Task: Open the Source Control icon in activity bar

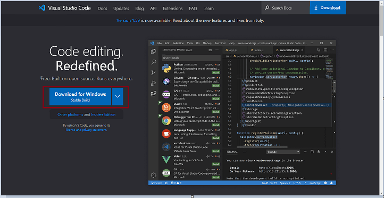Action: click(x=154, y=72)
